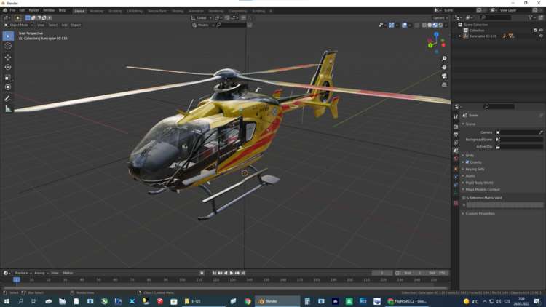Image resolution: width=546 pixels, height=307 pixels.
Task: Jump to timeline start frame
Action: (x=215, y=273)
